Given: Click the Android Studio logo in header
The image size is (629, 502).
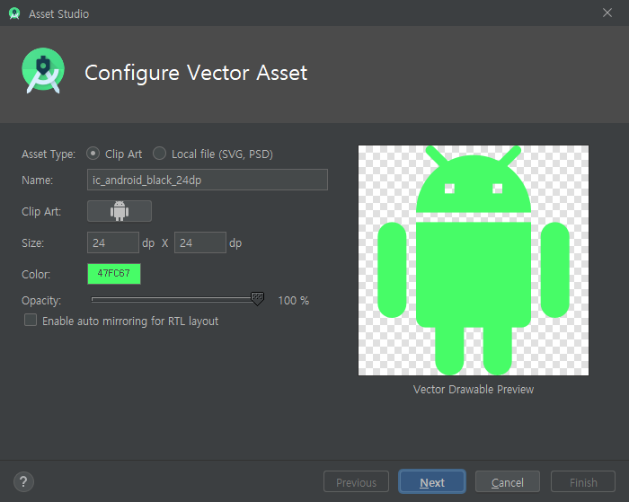Looking at the screenshot, I should (43, 71).
